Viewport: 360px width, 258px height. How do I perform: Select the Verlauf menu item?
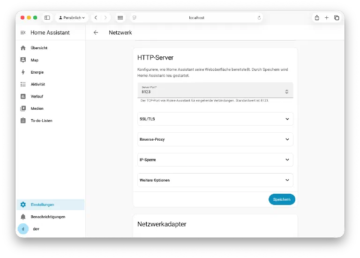(51, 97)
